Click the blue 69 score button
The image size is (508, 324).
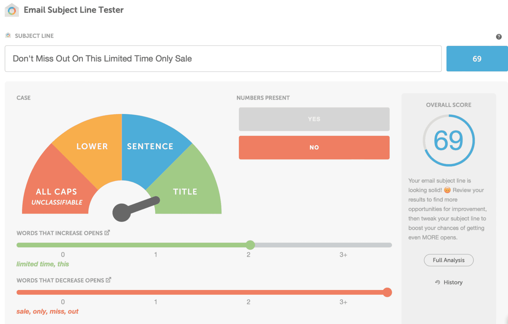coord(477,59)
